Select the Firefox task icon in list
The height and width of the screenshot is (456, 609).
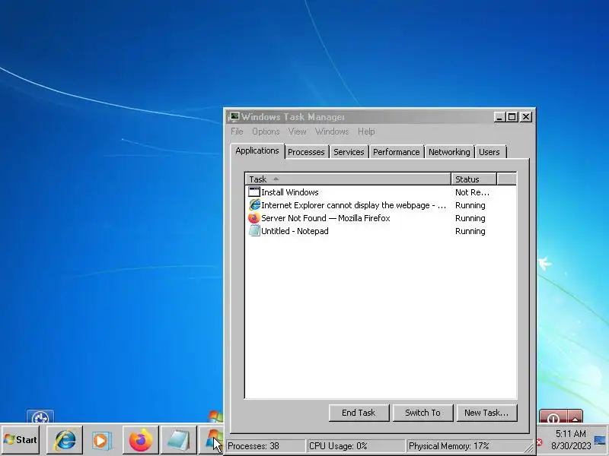coord(254,218)
